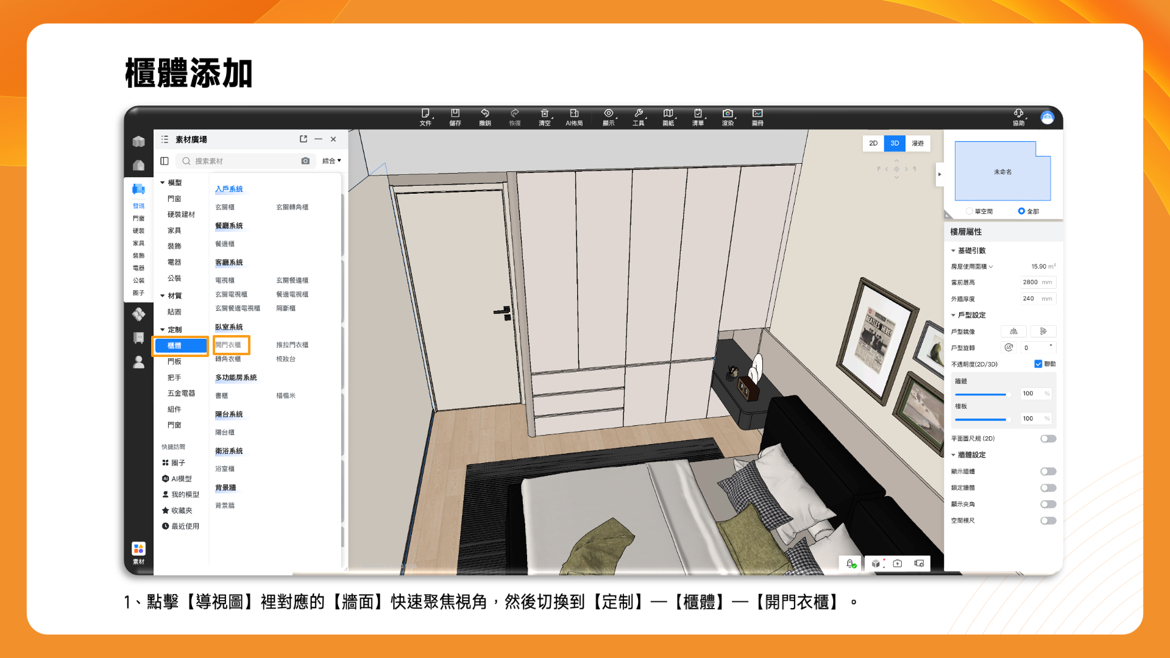
Task: Uncheck the 聯動 checkbox
Action: pyautogui.click(x=1038, y=364)
